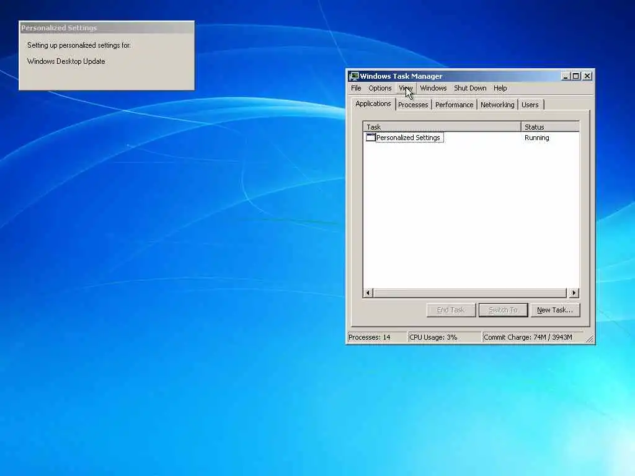Sort by the Task column header
This screenshot has height=476, width=635.
click(442, 126)
